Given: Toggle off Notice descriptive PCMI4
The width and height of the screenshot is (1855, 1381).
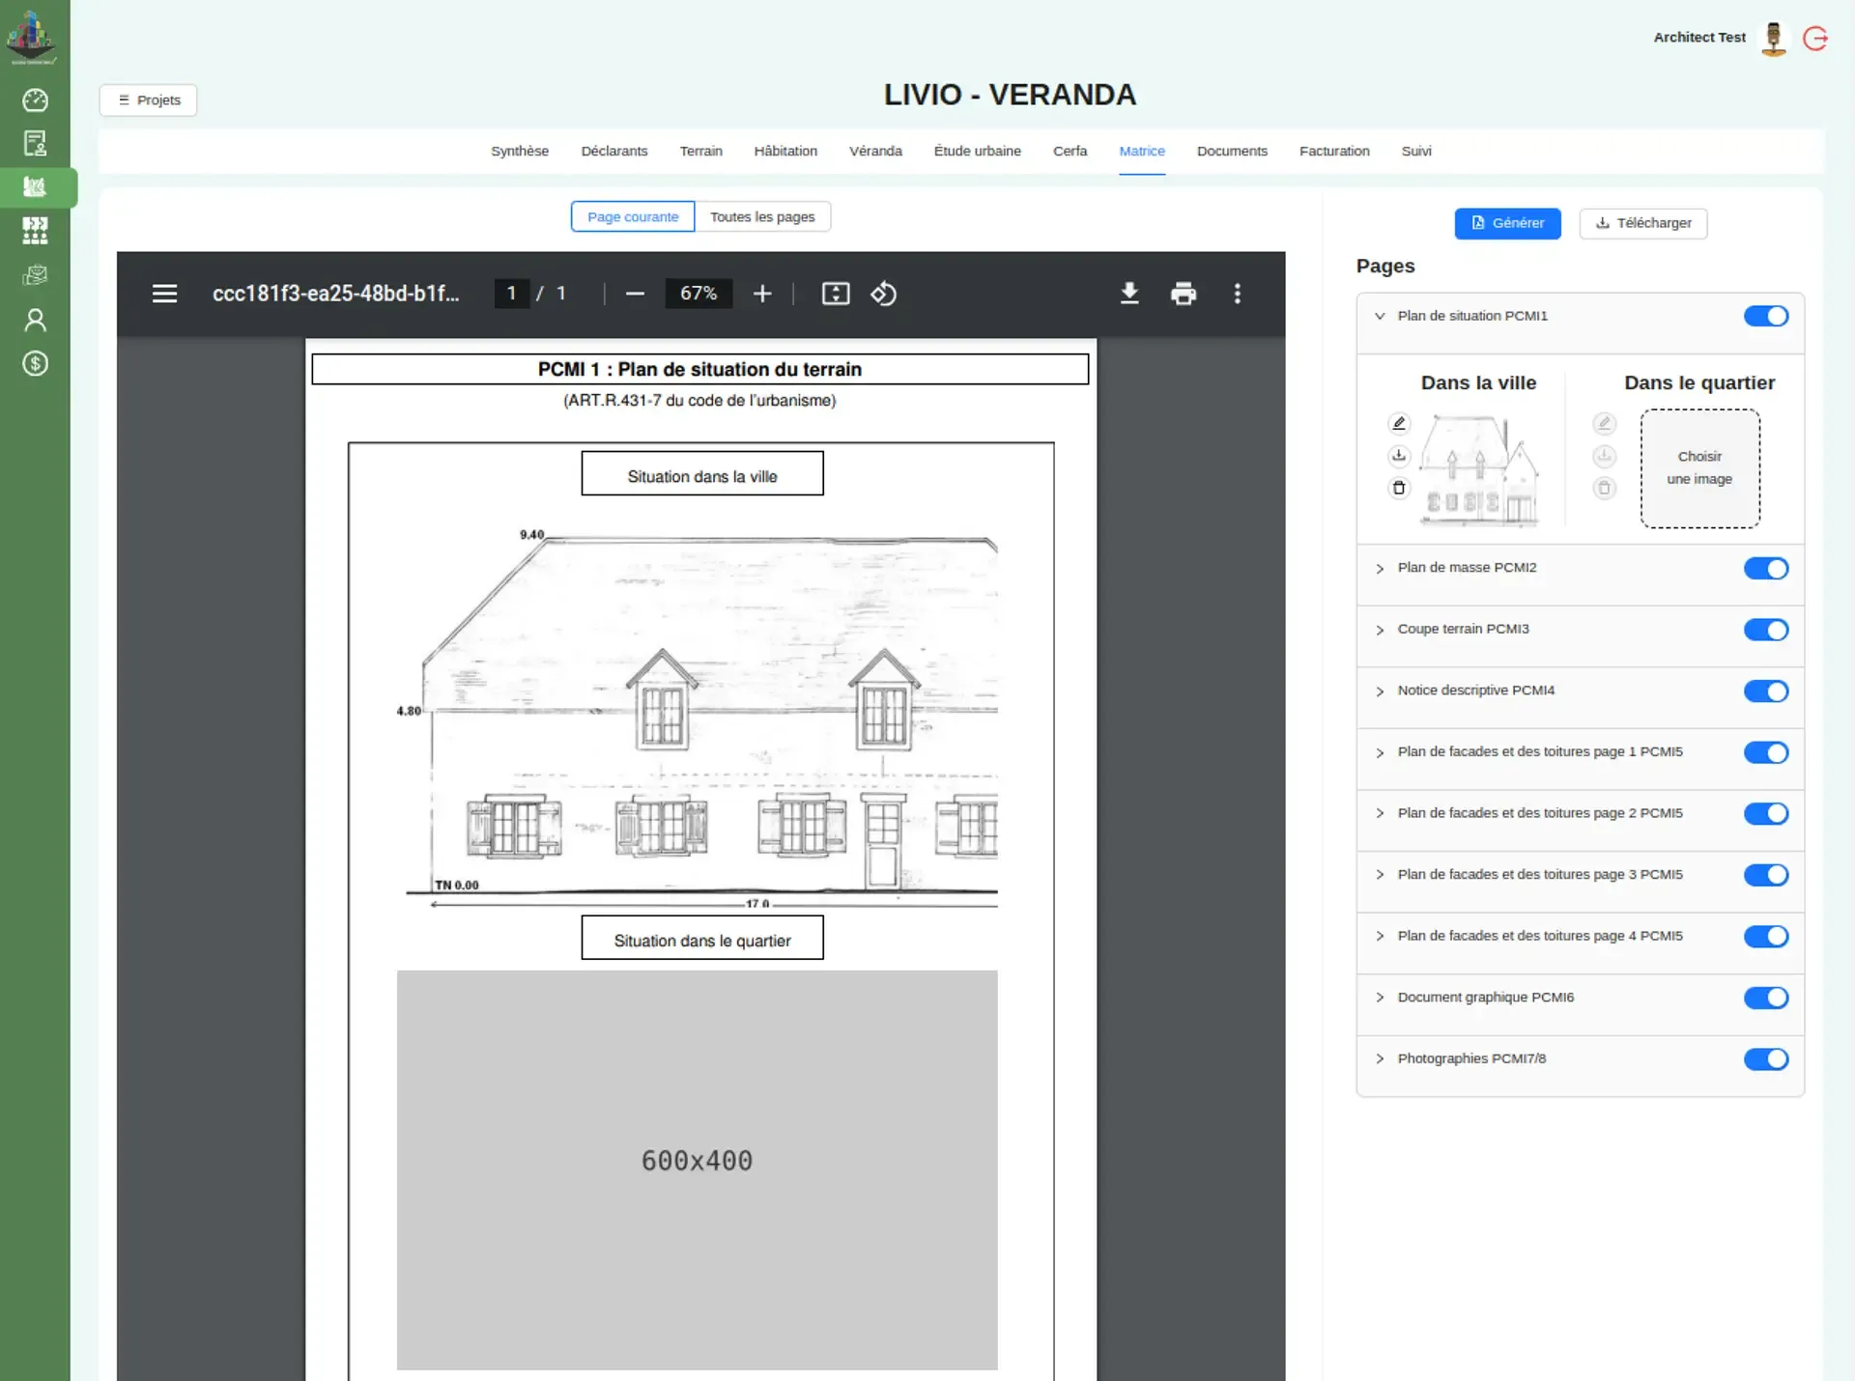Looking at the screenshot, I should tap(1766, 690).
